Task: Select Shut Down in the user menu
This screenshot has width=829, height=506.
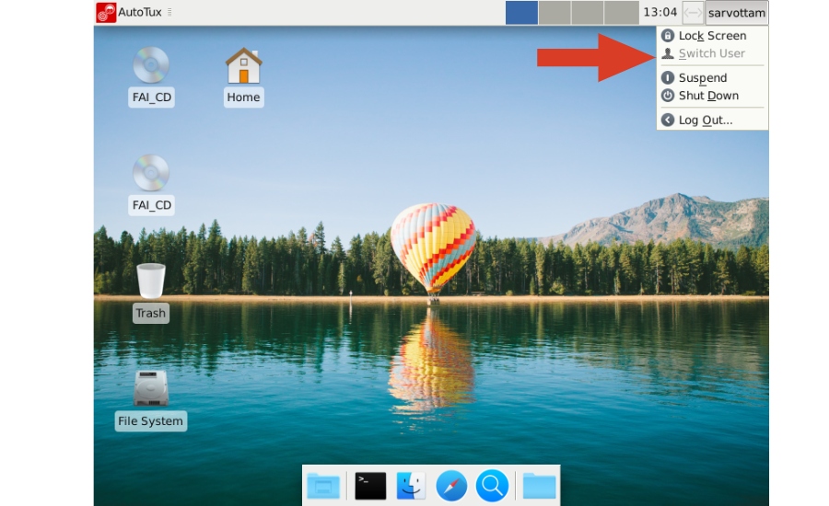Action: (x=712, y=96)
